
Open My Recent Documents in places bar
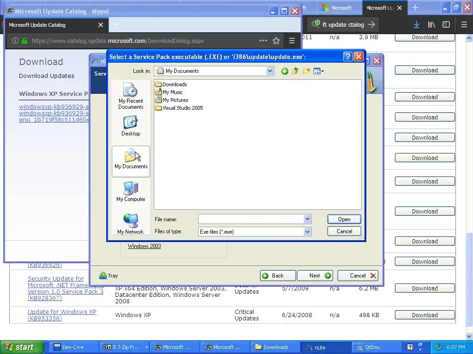tap(131, 96)
